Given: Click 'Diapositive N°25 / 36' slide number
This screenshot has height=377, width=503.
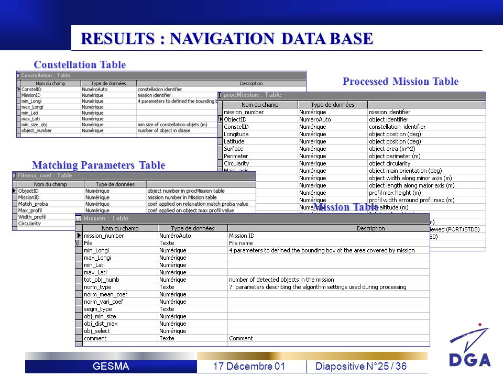Looking at the screenshot, I should tap(361, 366).
